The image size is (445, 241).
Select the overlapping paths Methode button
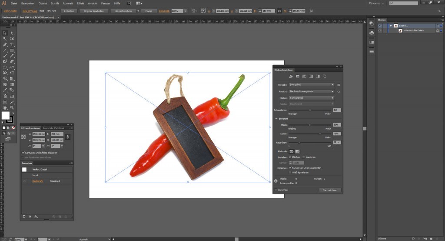(x=297, y=151)
